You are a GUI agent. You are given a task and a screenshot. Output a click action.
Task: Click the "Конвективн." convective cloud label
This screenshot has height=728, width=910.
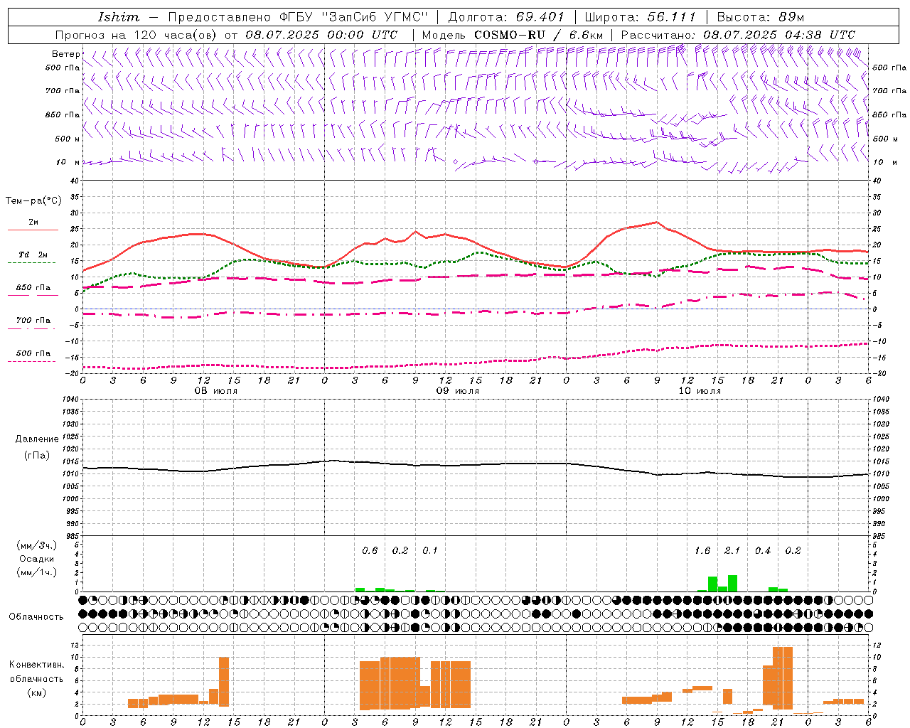coord(36,665)
